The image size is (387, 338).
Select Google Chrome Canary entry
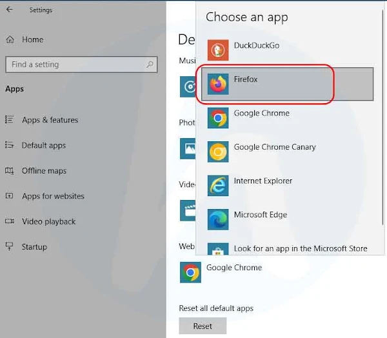pyautogui.click(x=275, y=147)
